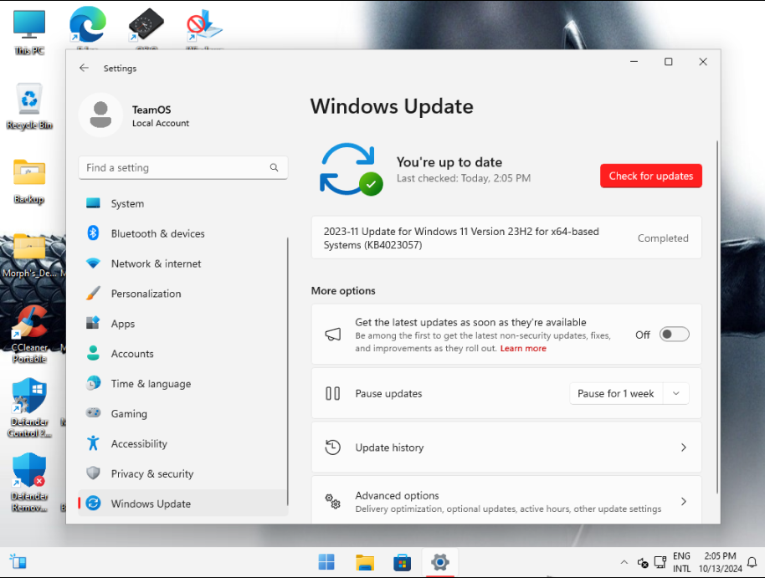Viewport: 765px width, 578px height.
Task: Open the System settings category
Action: coord(183,203)
